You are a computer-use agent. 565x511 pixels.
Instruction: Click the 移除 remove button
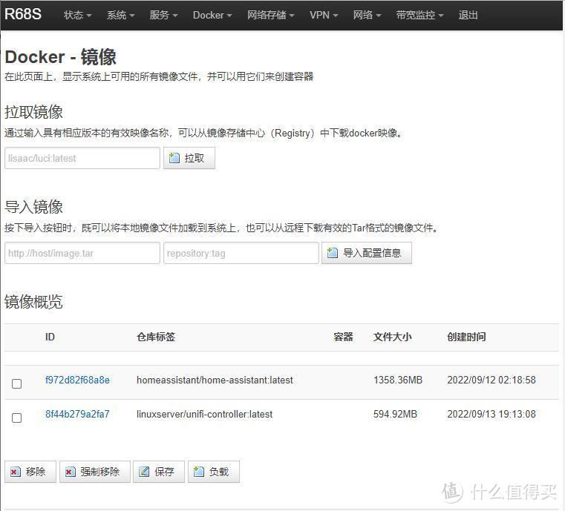pyautogui.click(x=30, y=472)
